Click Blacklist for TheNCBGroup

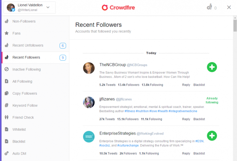[x=199, y=85]
